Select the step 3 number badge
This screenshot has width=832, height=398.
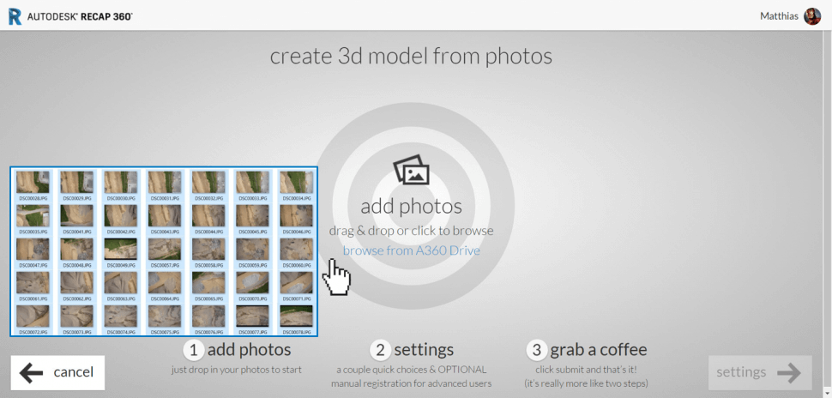[x=537, y=350]
